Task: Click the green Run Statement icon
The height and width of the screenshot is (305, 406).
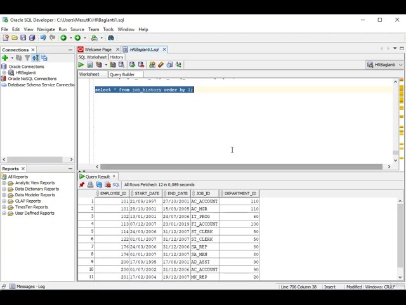Action: pos(81,65)
